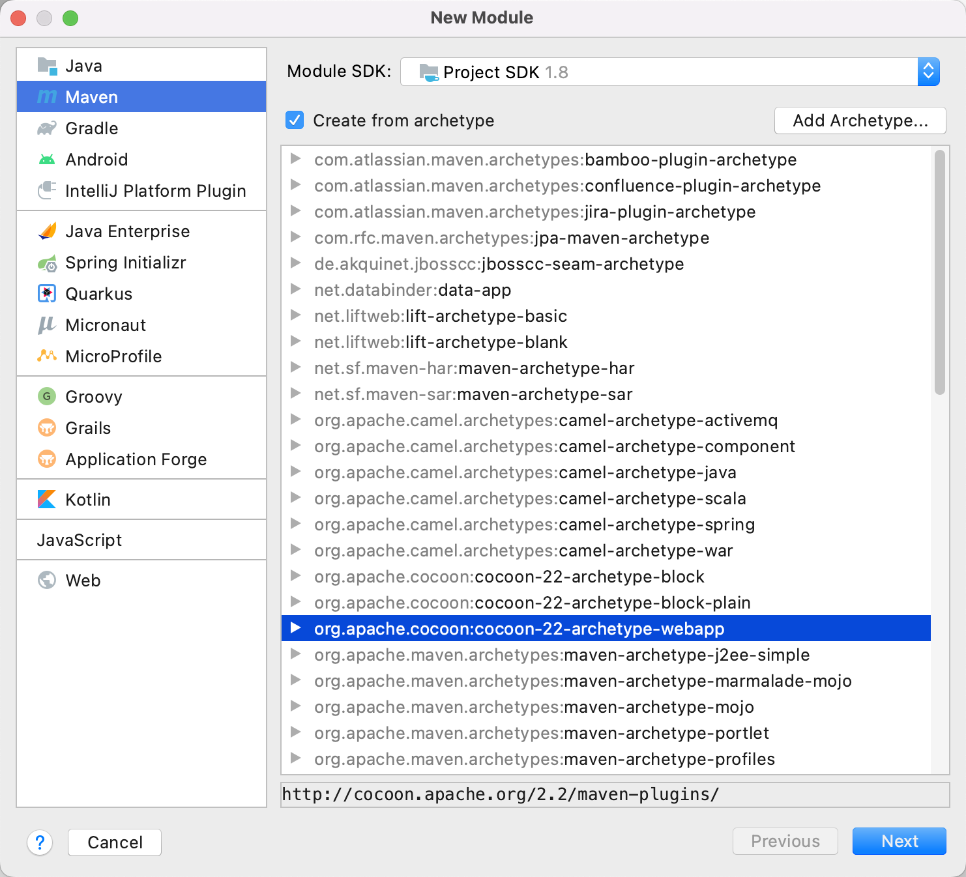The image size is (966, 877).
Task: Click the Previous button
Action: [x=785, y=841]
